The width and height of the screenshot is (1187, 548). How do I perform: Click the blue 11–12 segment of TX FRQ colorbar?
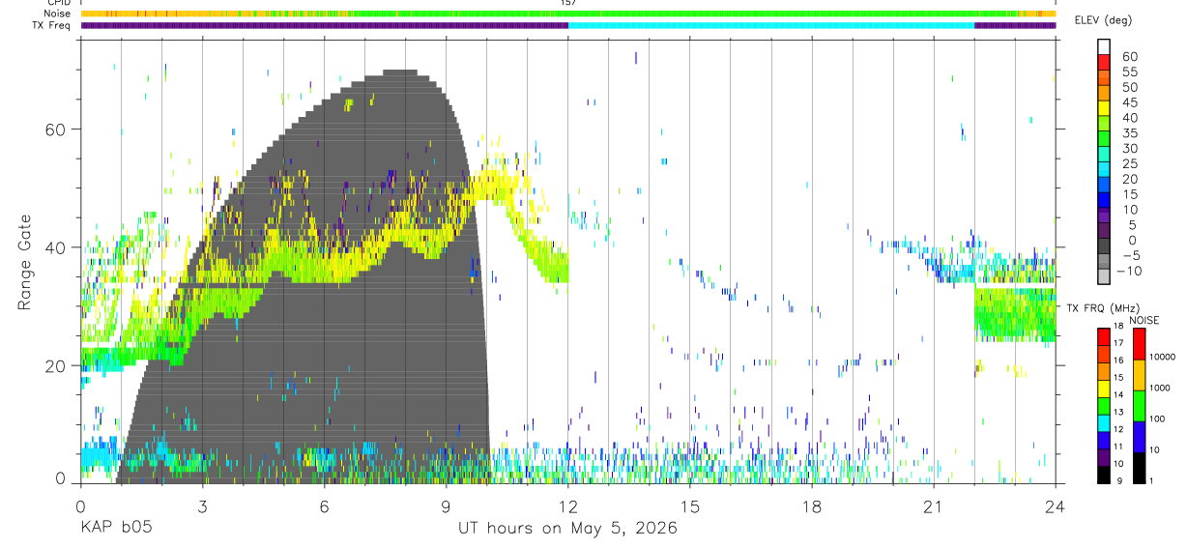pos(1104,441)
